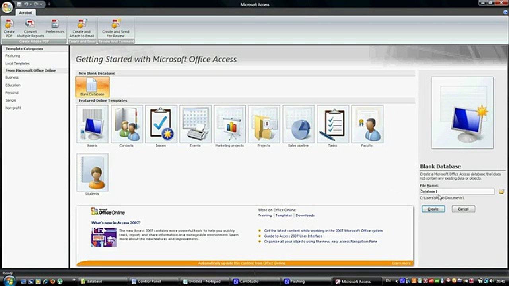Screen dimensions: 509x286
Task: Select the Blank Database icon
Action: coord(92,87)
